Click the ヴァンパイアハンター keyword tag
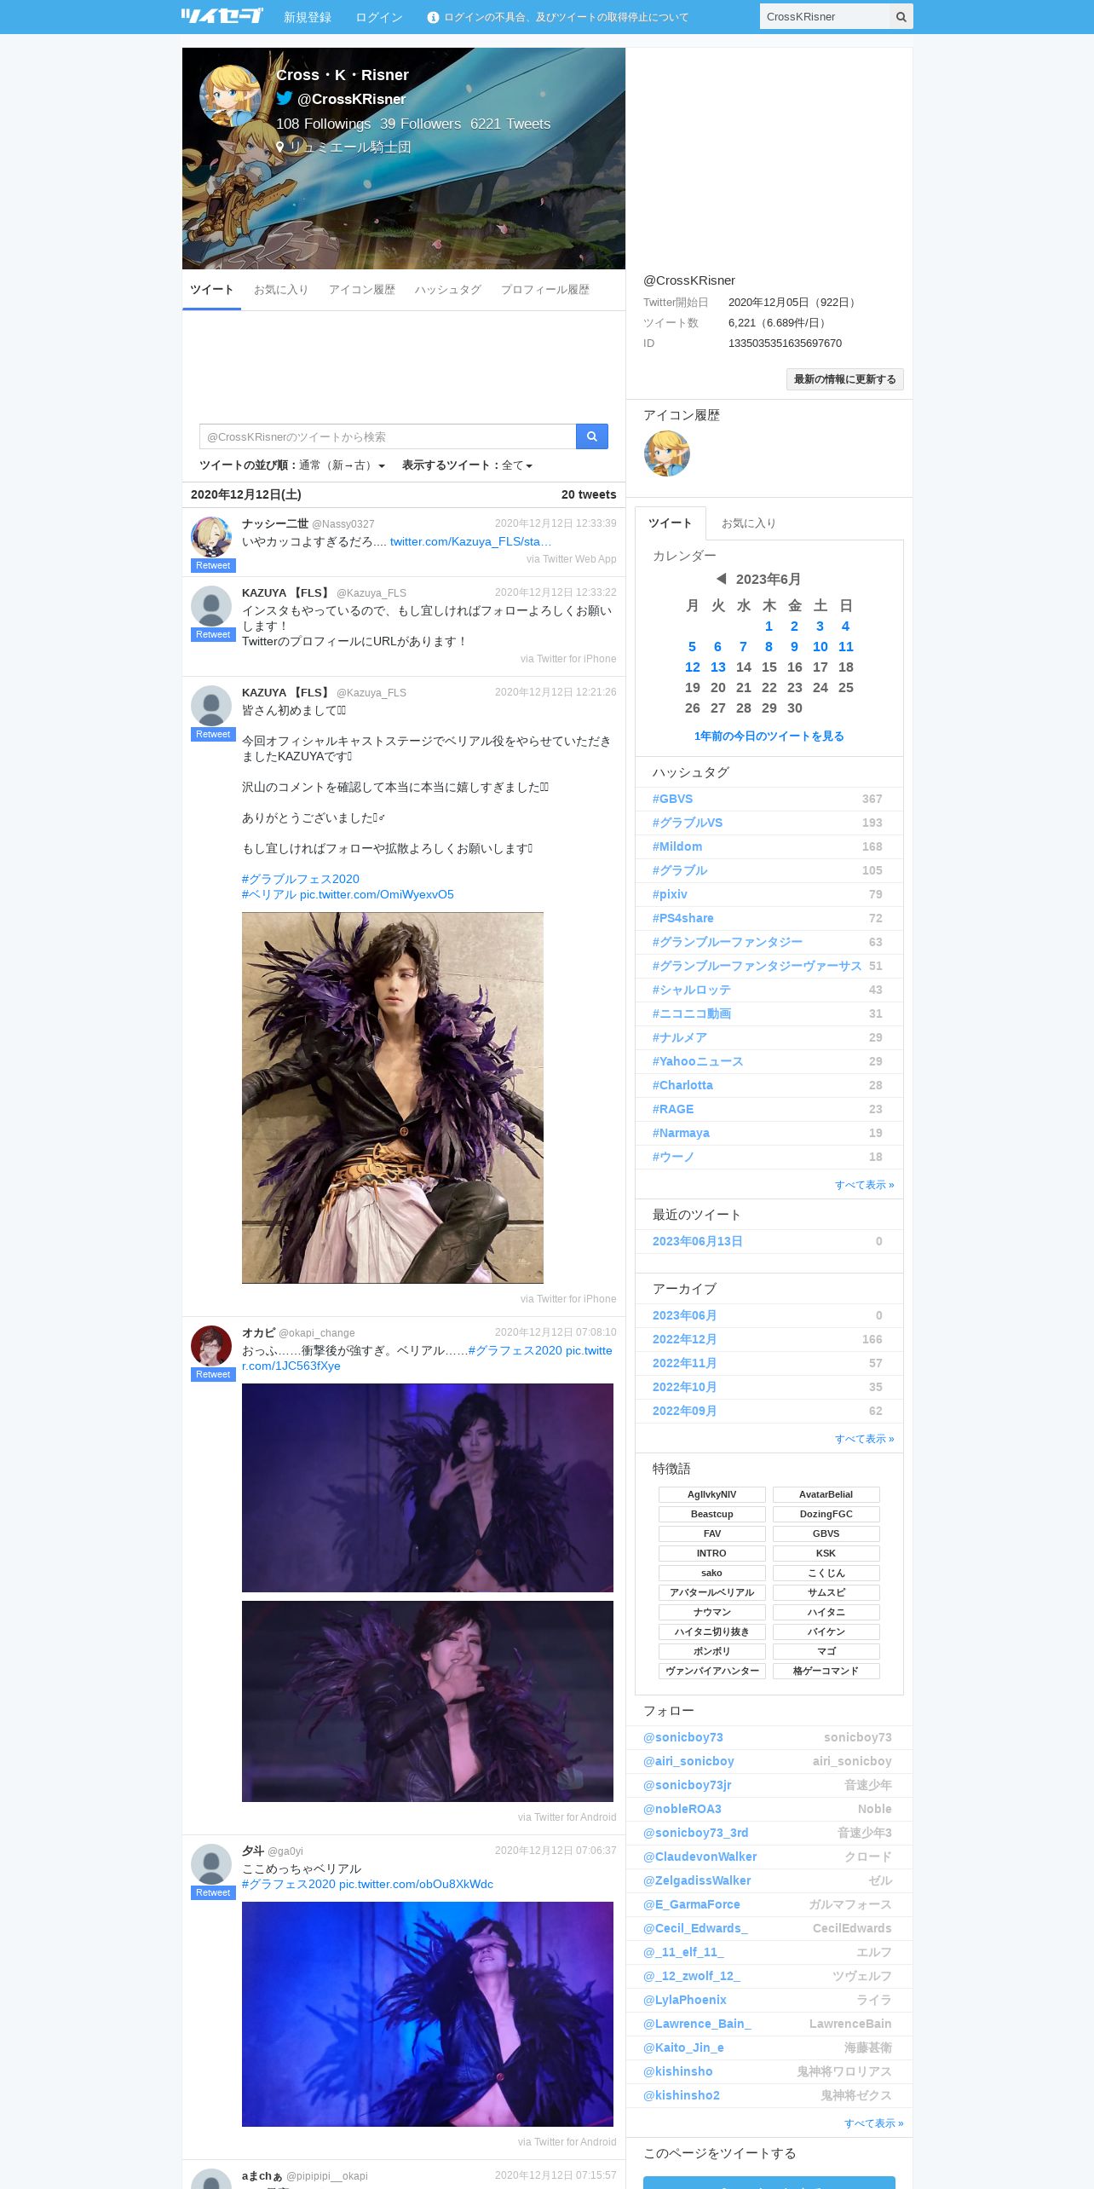 pyautogui.click(x=712, y=1671)
